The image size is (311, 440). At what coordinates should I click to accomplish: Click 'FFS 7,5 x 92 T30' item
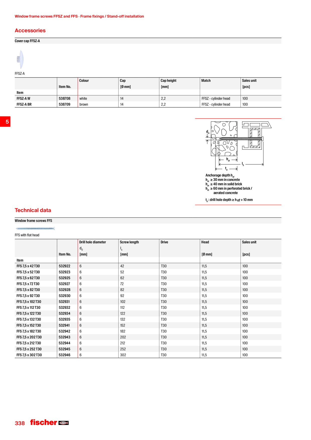(28, 296)
